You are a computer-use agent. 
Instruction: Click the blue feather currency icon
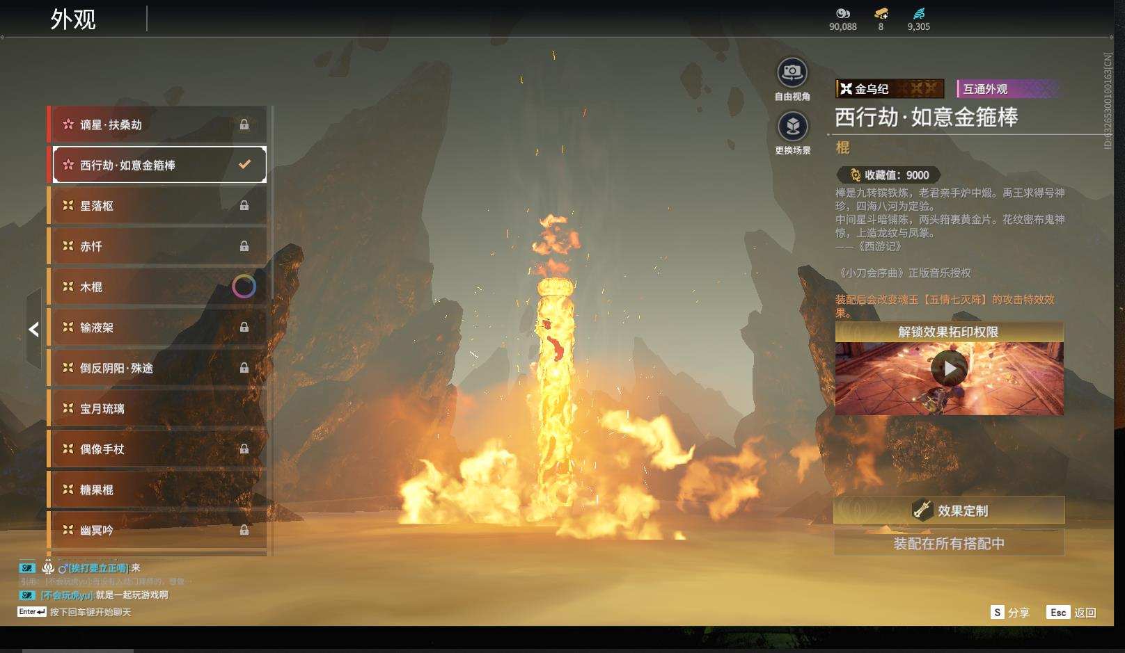(919, 13)
